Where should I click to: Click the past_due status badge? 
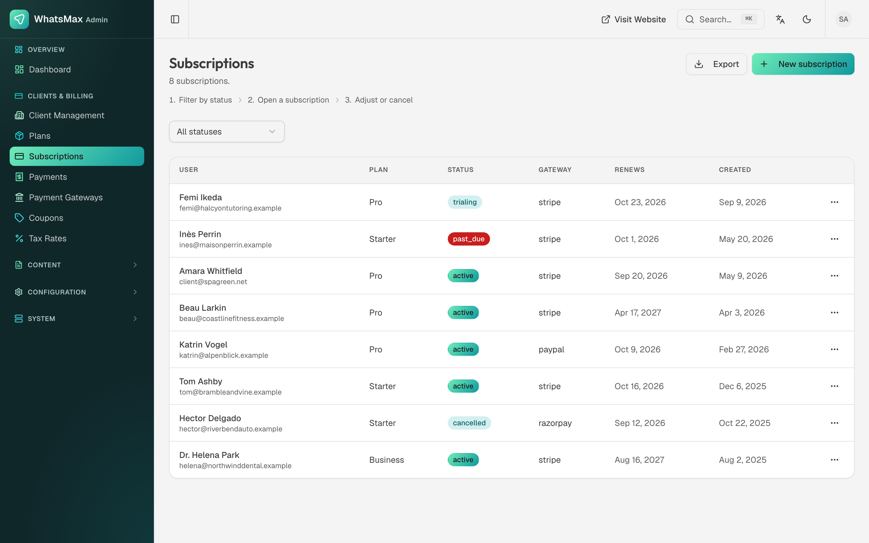pos(469,239)
